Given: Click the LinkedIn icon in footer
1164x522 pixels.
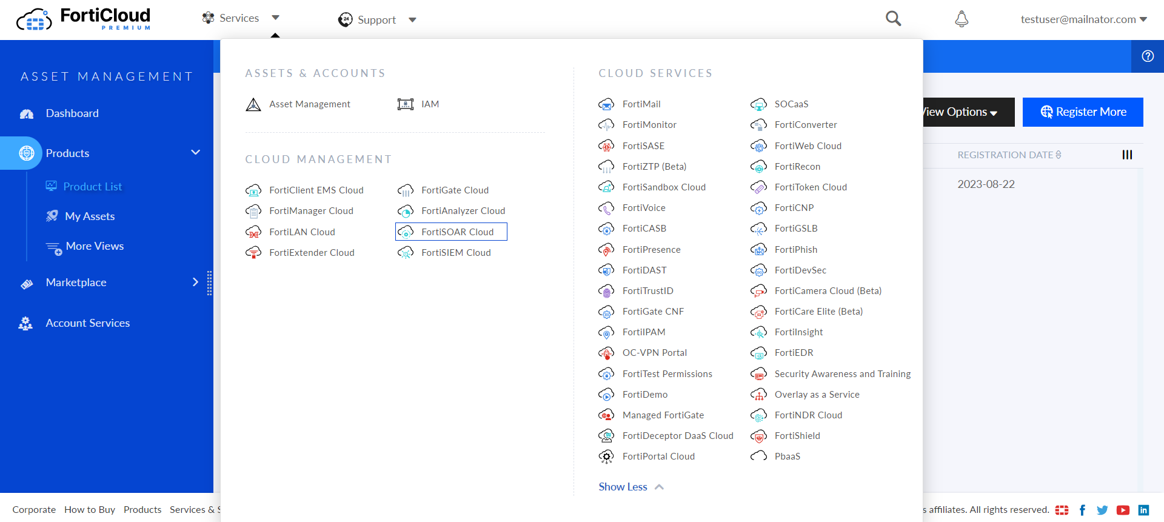Looking at the screenshot, I should (x=1143, y=510).
